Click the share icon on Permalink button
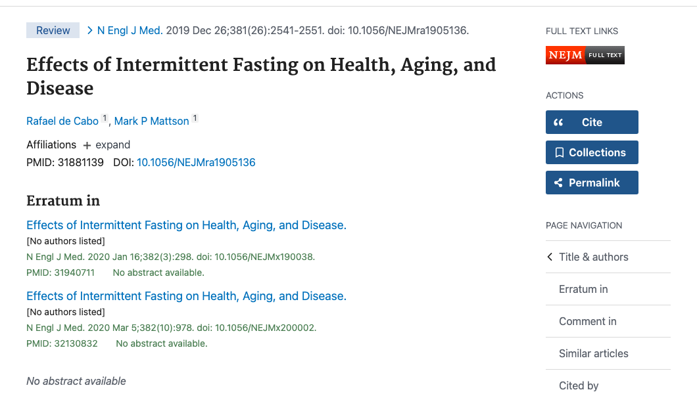The width and height of the screenshot is (697, 394). [x=560, y=183]
